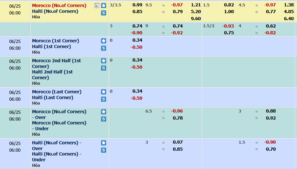Select first-half 1X2 odds 1.38
This screenshot has width=297, height=169.
[289, 5]
